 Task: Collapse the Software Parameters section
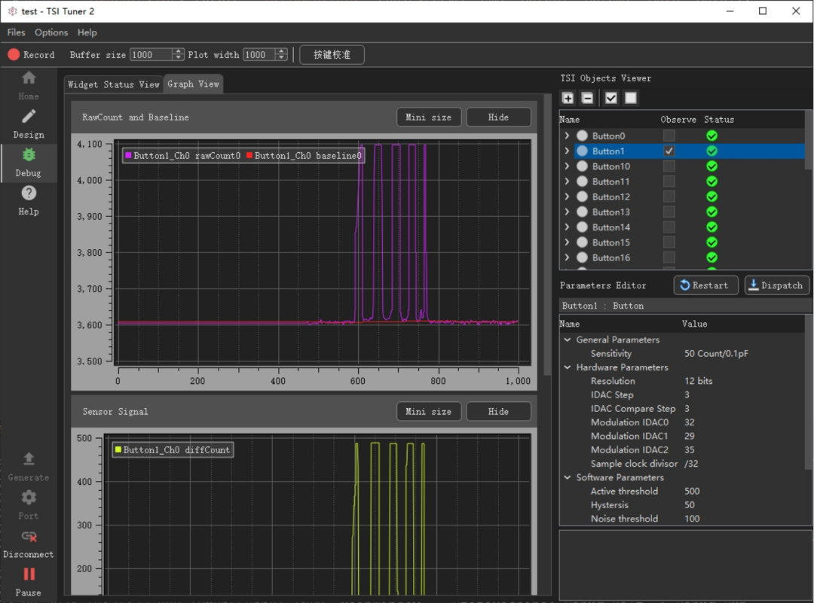567,477
